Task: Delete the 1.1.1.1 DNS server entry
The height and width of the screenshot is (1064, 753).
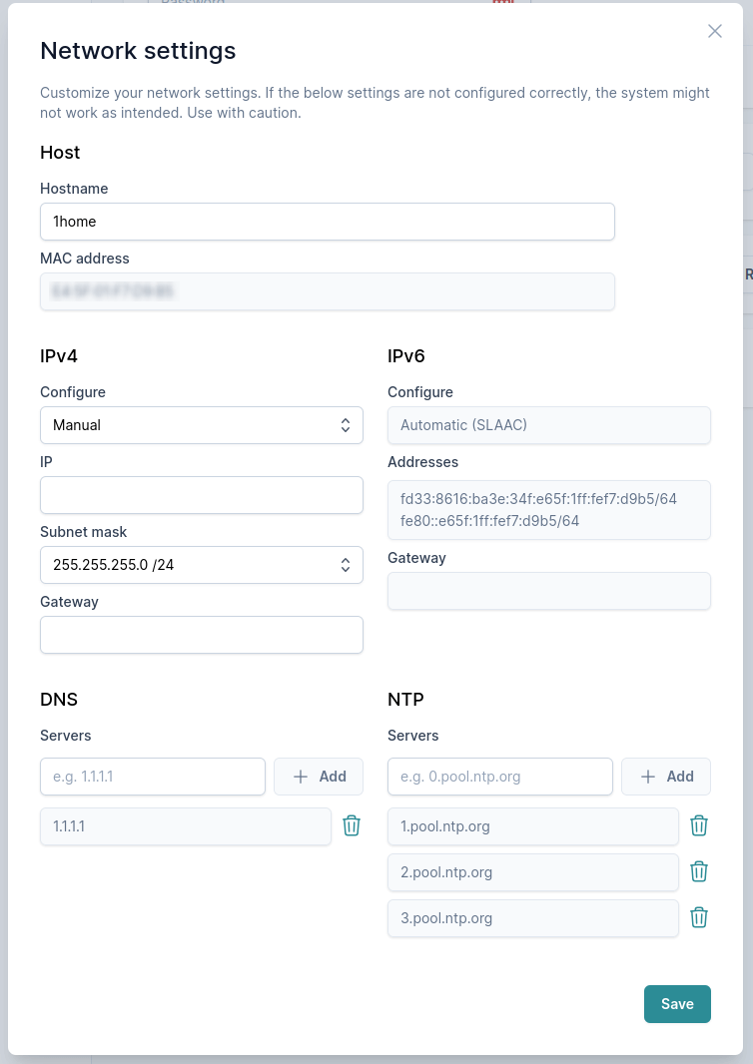Action: (352, 826)
